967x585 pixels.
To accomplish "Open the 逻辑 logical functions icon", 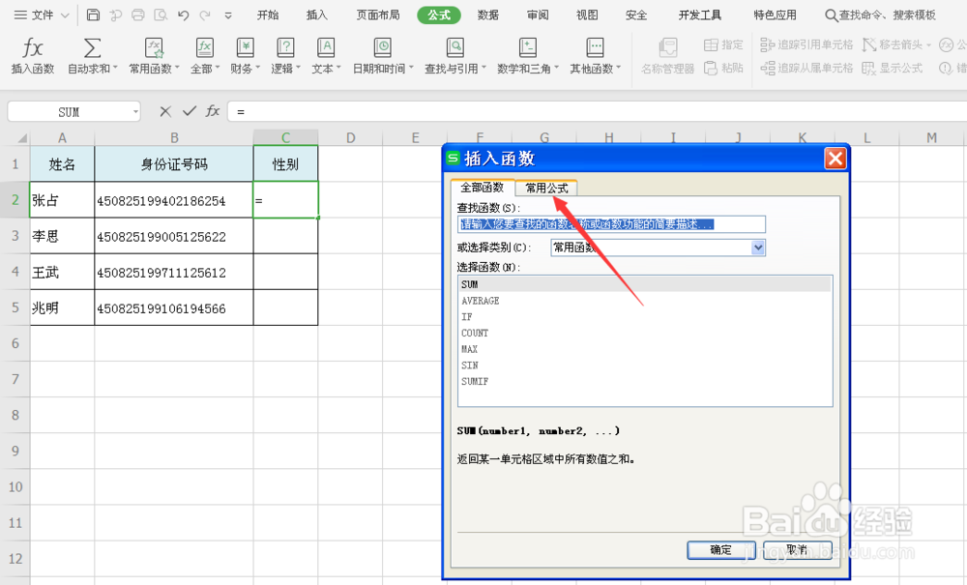I will point(285,48).
